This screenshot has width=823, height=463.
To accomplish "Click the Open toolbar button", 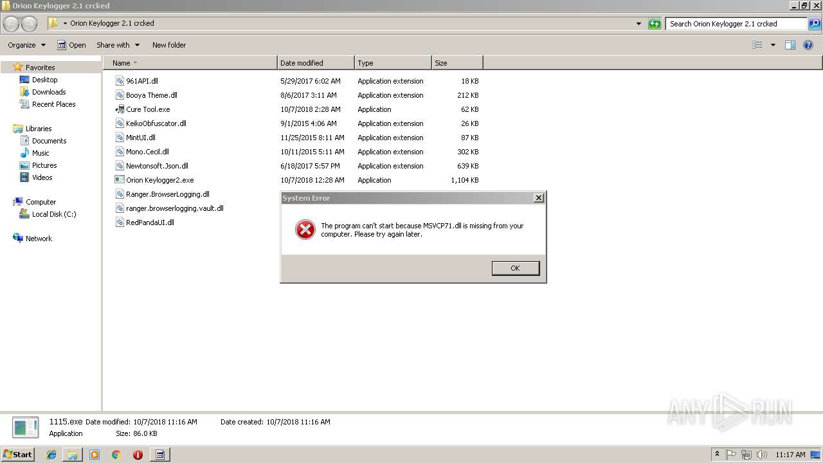I will point(71,45).
